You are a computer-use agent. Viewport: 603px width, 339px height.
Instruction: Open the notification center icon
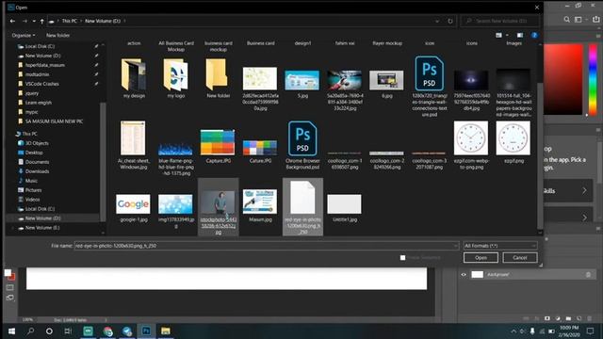591,331
